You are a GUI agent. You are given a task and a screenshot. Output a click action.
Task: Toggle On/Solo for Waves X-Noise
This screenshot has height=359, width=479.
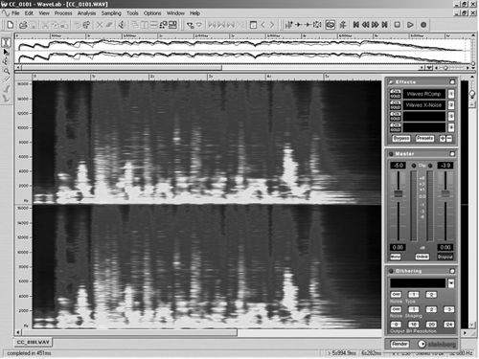[x=396, y=105]
